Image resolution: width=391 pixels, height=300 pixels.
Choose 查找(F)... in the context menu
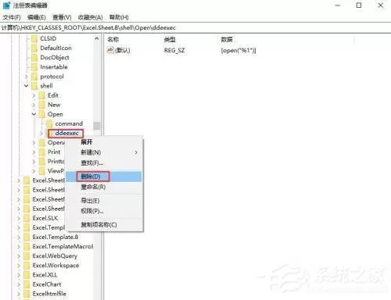pyautogui.click(x=104, y=163)
